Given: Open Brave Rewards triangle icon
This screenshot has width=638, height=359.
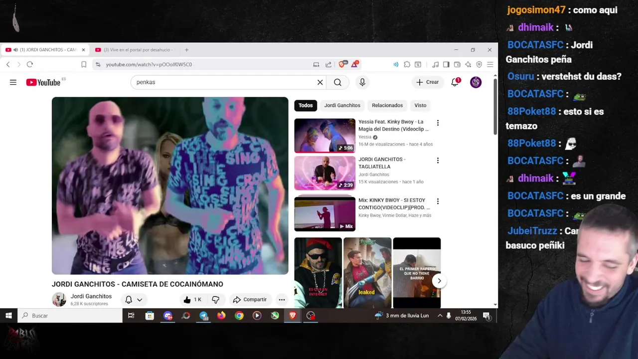Looking at the screenshot, I should pos(354,64).
